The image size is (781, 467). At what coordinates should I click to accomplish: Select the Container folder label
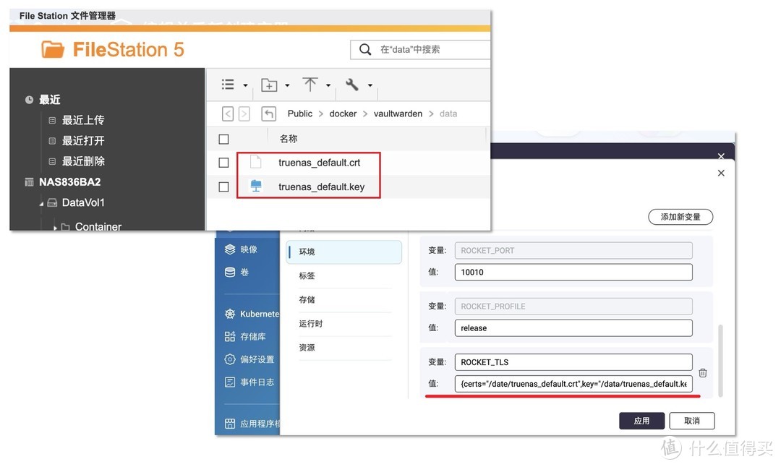(98, 226)
